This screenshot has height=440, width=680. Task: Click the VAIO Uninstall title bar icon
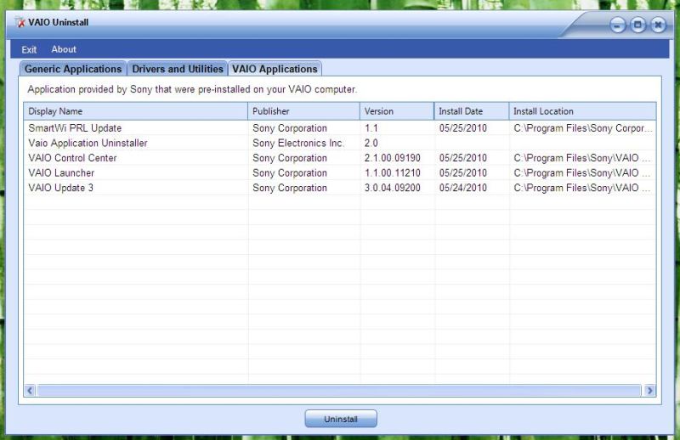click(x=20, y=22)
